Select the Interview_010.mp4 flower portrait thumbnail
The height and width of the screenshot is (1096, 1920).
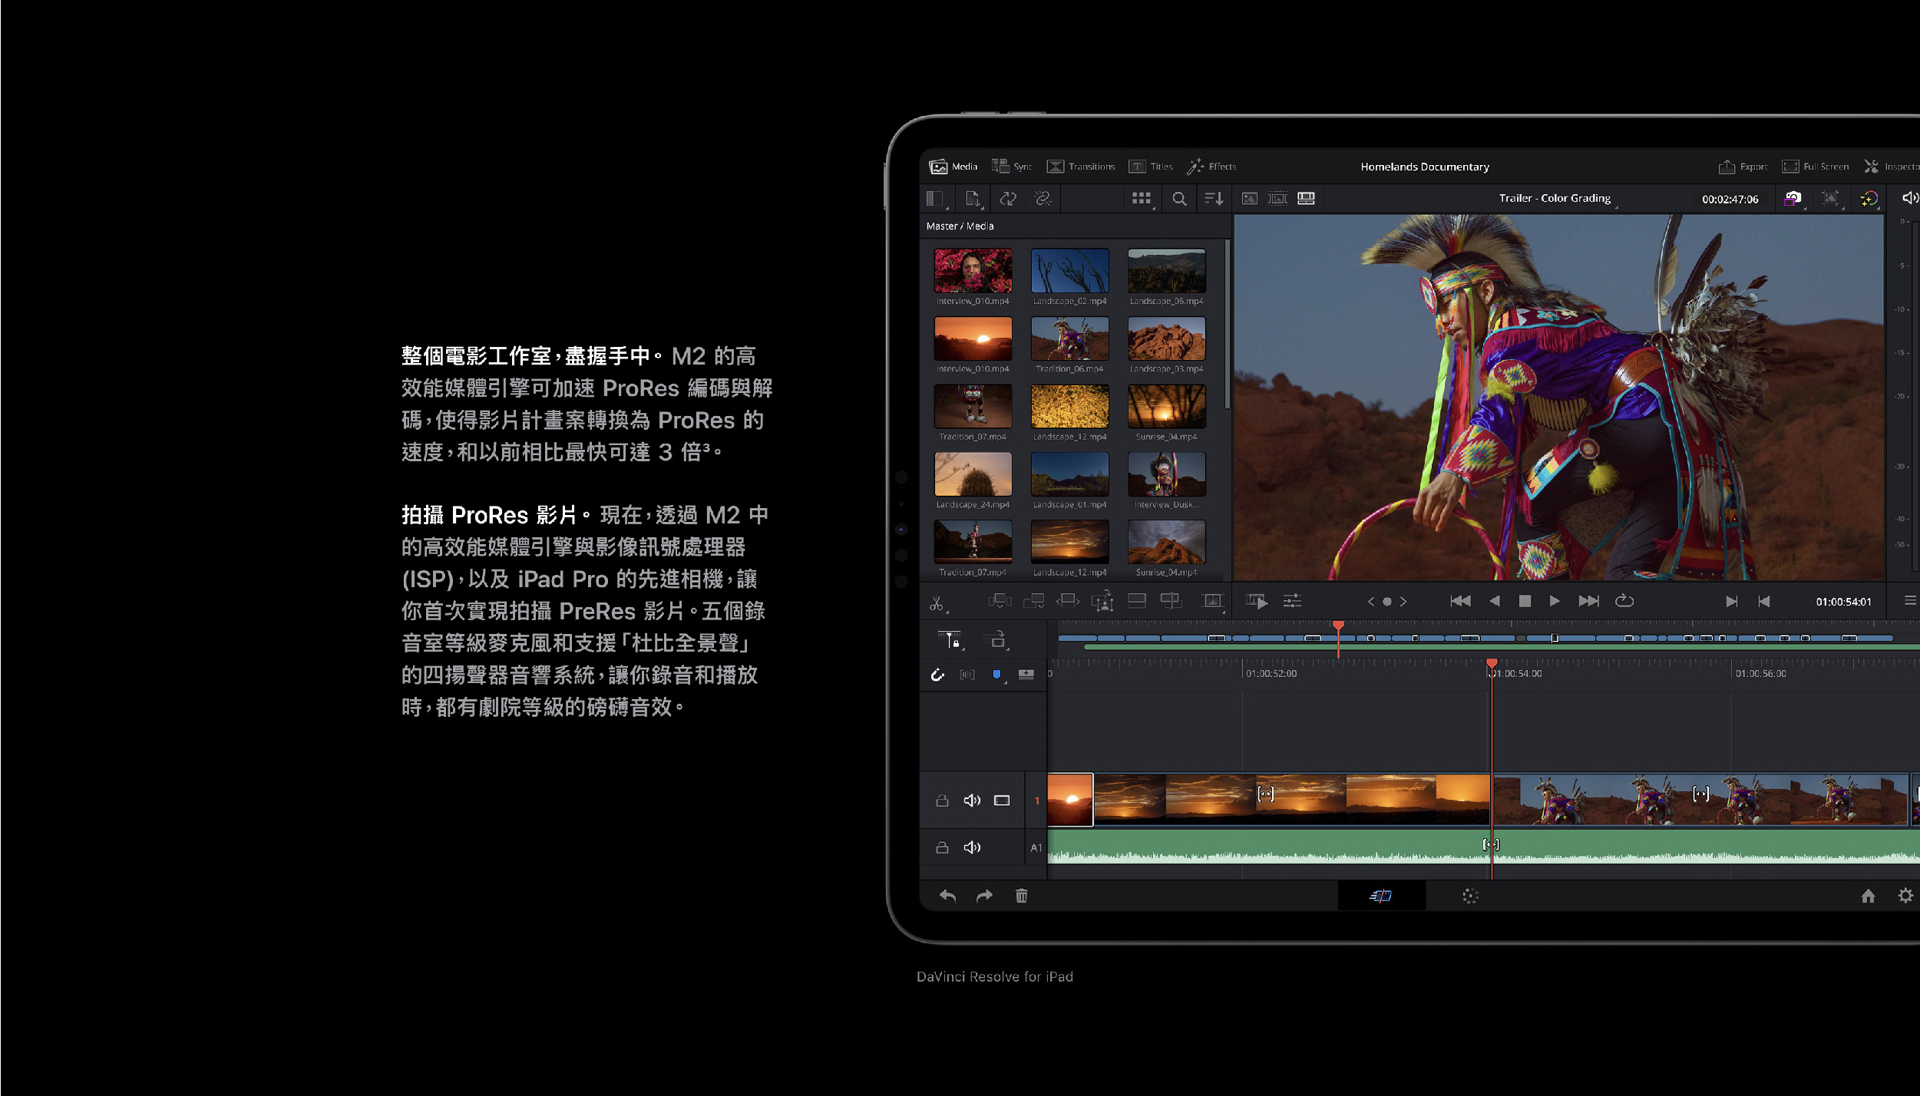tap(973, 270)
